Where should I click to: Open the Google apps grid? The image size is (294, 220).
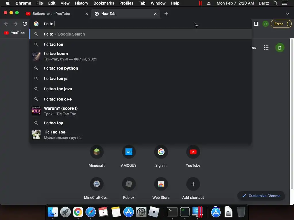coord(266,48)
